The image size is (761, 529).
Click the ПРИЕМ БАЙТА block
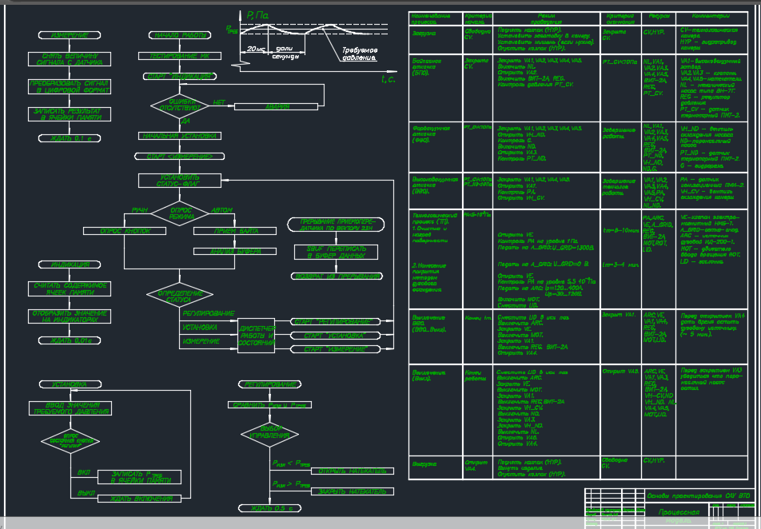235,231
